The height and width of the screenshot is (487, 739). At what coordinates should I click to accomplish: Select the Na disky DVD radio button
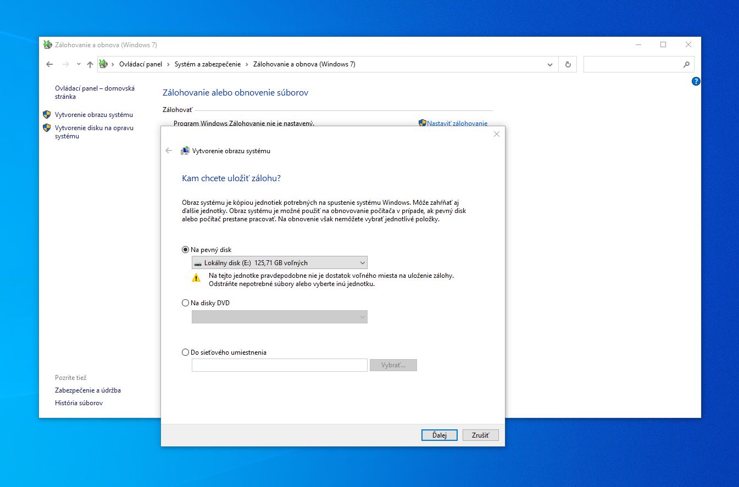point(185,303)
